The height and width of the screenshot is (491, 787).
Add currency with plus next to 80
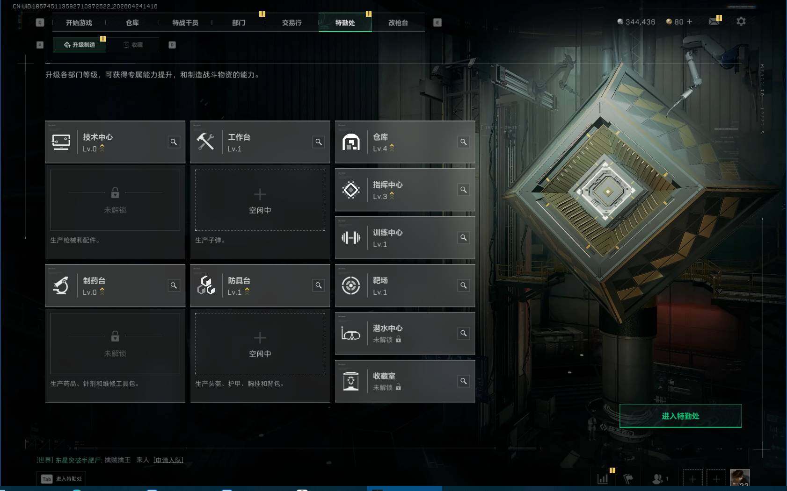(x=689, y=21)
